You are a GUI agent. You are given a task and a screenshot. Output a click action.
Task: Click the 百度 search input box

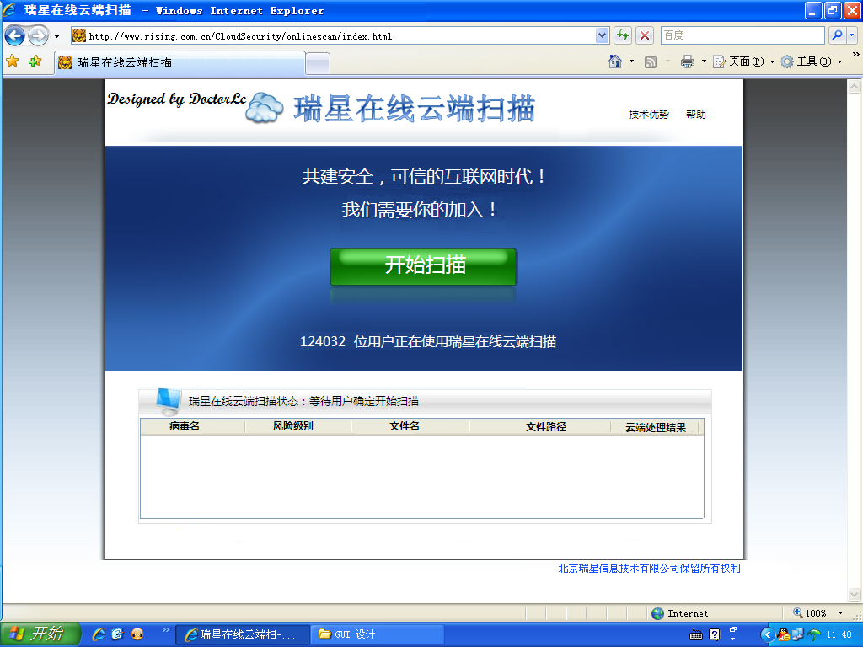tap(742, 35)
